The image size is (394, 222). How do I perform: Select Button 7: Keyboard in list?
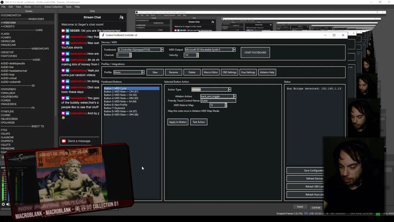pyautogui.click(x=131, y=108)
